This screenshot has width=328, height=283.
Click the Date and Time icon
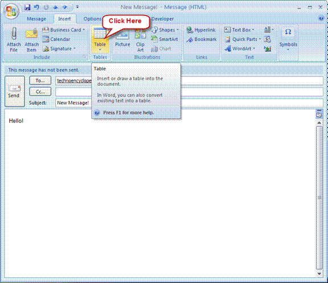[267, 39]
